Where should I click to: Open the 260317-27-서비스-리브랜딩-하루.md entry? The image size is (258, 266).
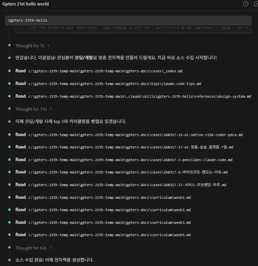coord(121,185)
